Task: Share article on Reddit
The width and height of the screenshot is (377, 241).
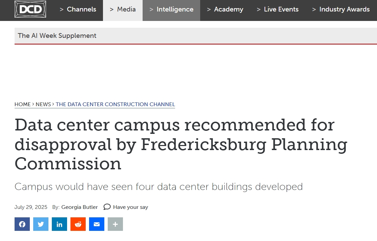Action: pos(78,224)
